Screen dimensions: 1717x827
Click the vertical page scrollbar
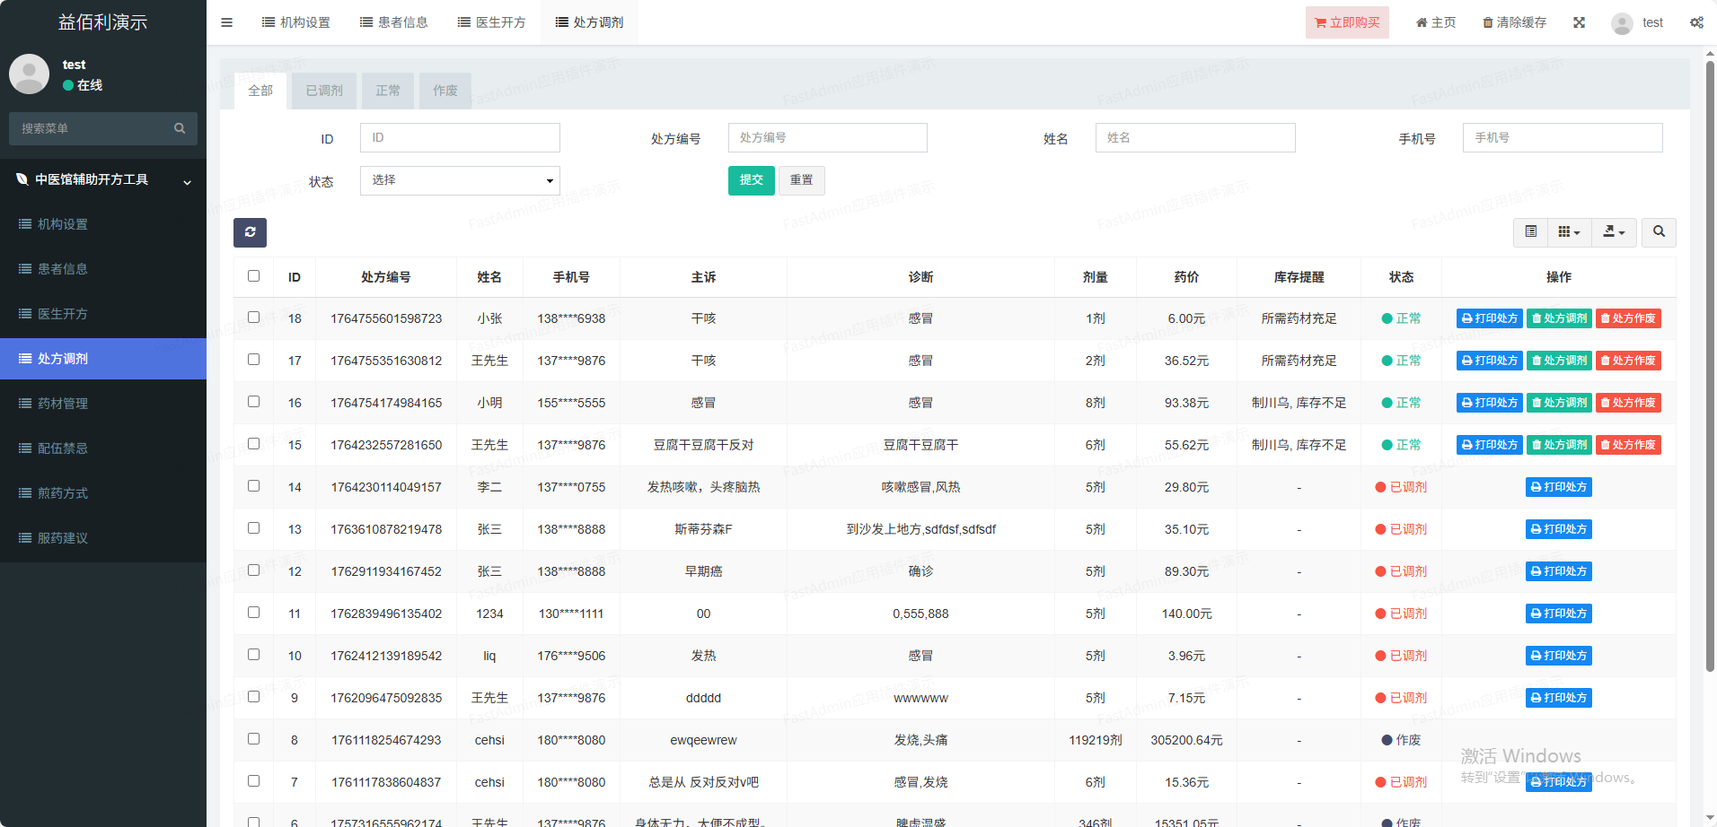click(1710, 359)
